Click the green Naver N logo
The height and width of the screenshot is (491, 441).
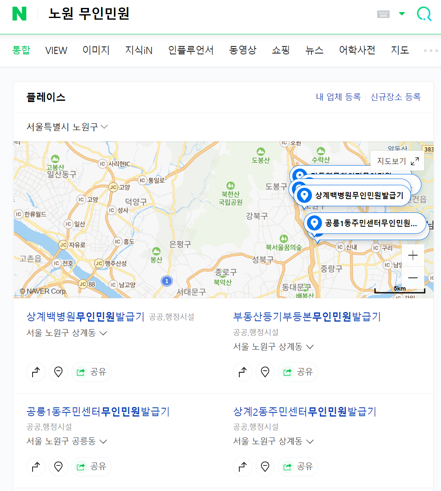tap(19, 14)
